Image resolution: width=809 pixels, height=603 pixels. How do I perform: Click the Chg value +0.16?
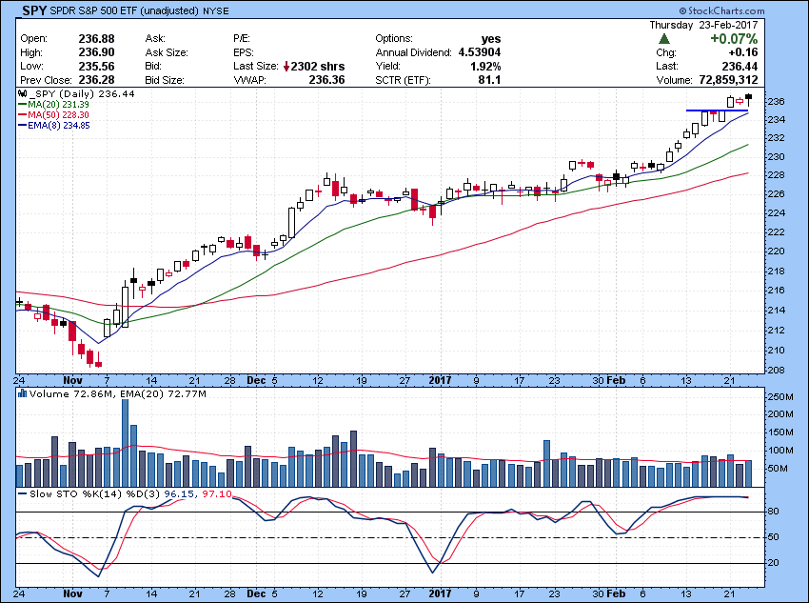click(743, 52)
